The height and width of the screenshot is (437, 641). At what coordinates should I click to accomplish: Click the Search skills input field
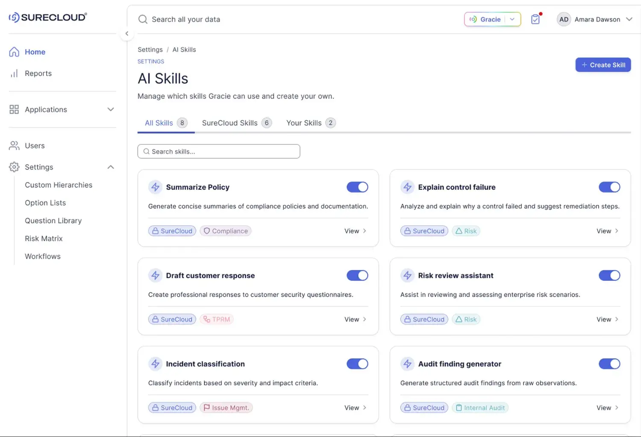[x=219, y=151]
